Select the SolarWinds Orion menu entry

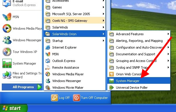point(75,34)
